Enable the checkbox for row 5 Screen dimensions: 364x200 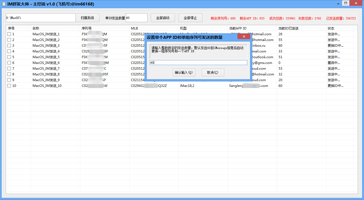pos(9,57)
